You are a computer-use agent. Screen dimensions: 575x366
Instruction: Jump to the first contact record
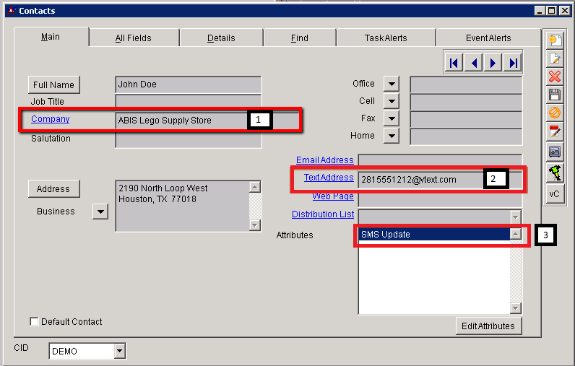tap(454, 64)
